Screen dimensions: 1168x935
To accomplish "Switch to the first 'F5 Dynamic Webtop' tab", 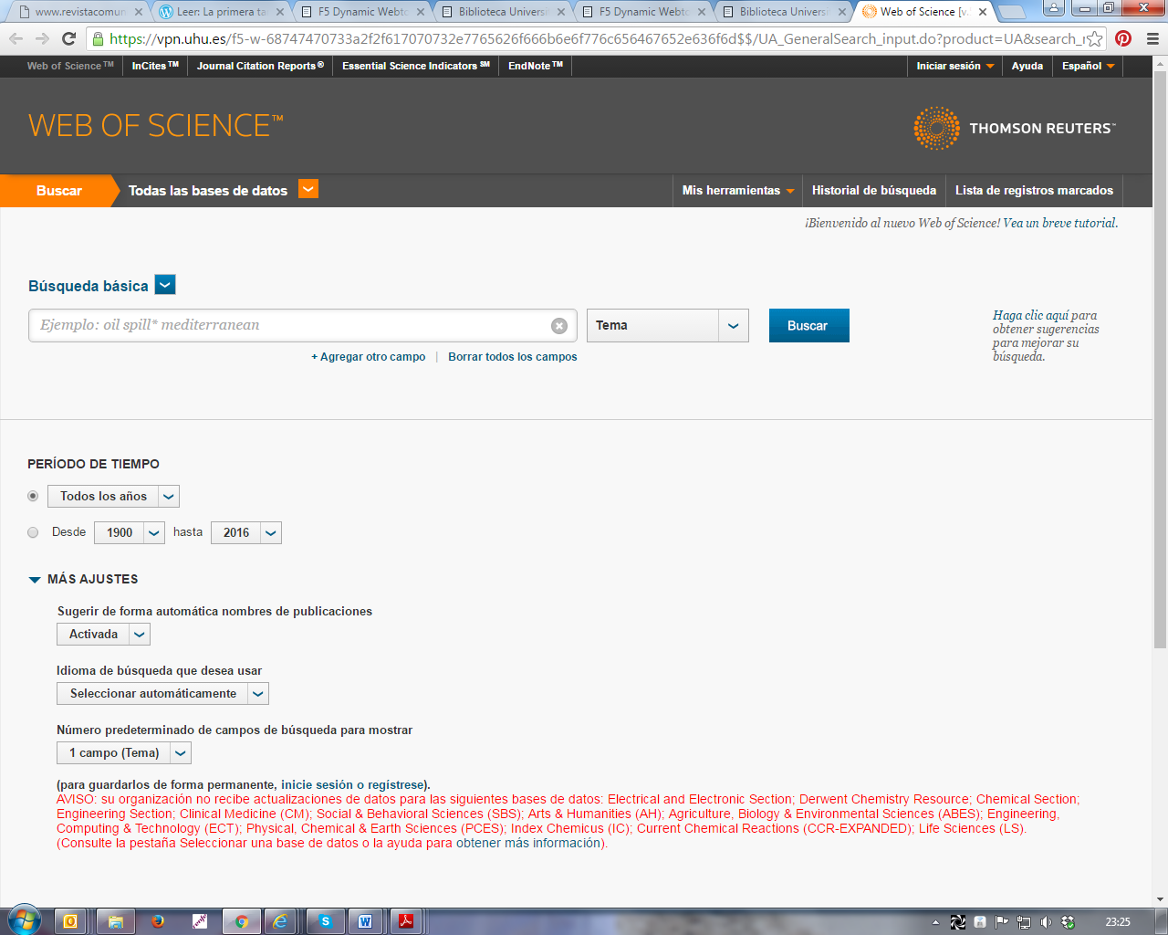I will [x=362, y=12].
